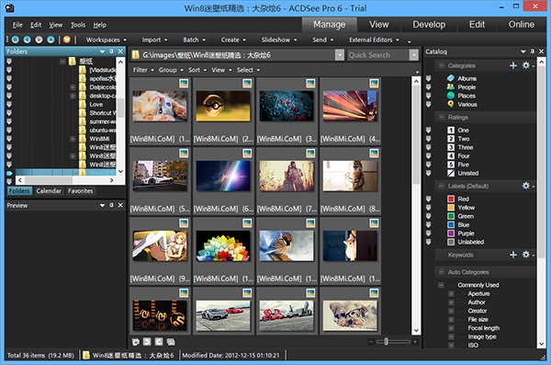Toggle Easy-Select marker for Unrated

coord(428,173)
